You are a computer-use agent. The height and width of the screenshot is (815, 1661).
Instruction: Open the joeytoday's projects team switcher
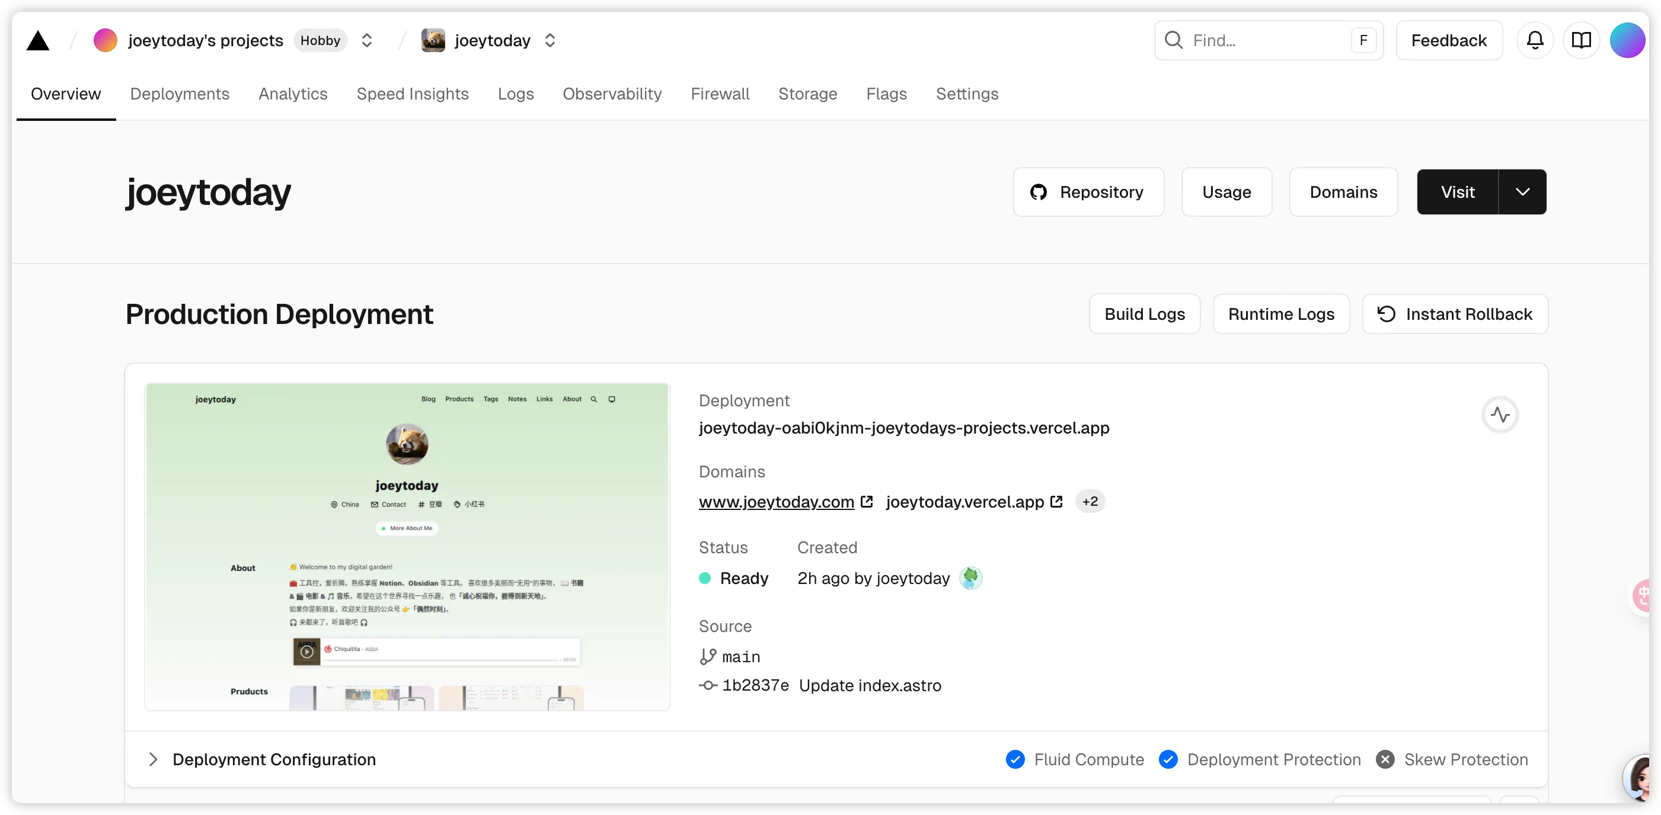coord(366,41)
